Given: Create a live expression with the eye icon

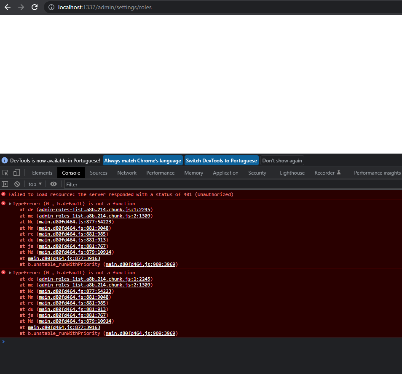Looking at the screenshot, I should pyautogui.click(x=53, y=184).
